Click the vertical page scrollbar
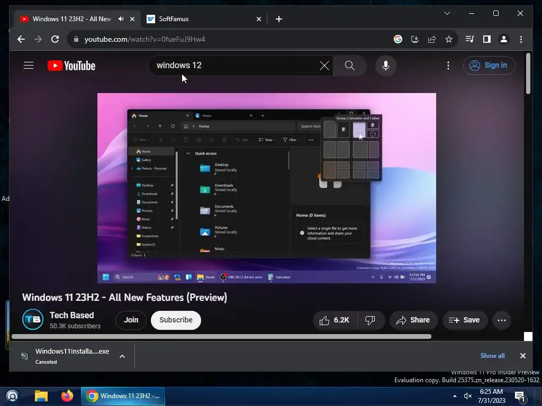The height and width of the screenshot is (406, 542). (528, 73)
